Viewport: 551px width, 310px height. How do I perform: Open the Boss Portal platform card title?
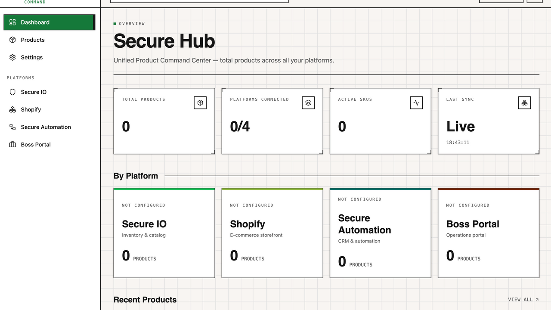473,224
